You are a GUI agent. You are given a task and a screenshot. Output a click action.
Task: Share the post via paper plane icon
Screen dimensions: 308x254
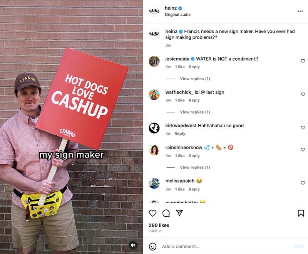click(x=179, y=213)
